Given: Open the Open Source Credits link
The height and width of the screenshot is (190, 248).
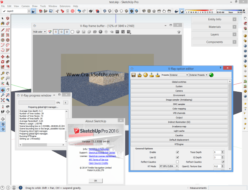Looking at the screenshot, I should [x=98, y=163].
